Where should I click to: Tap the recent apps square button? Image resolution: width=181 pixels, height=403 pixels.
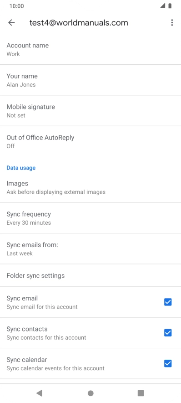[x=141, y=393]
